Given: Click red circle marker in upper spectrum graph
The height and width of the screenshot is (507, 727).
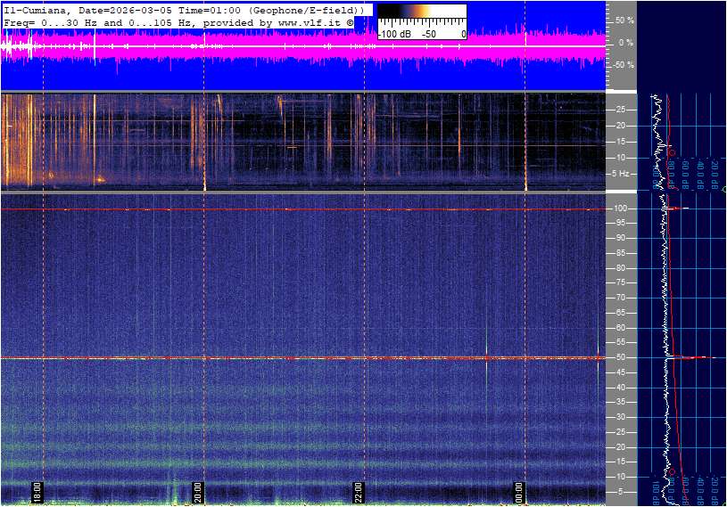Looking at the screenshot, I should (670, 152).
